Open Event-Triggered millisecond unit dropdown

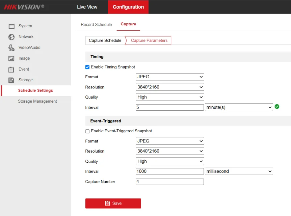(x=239, y=171)
